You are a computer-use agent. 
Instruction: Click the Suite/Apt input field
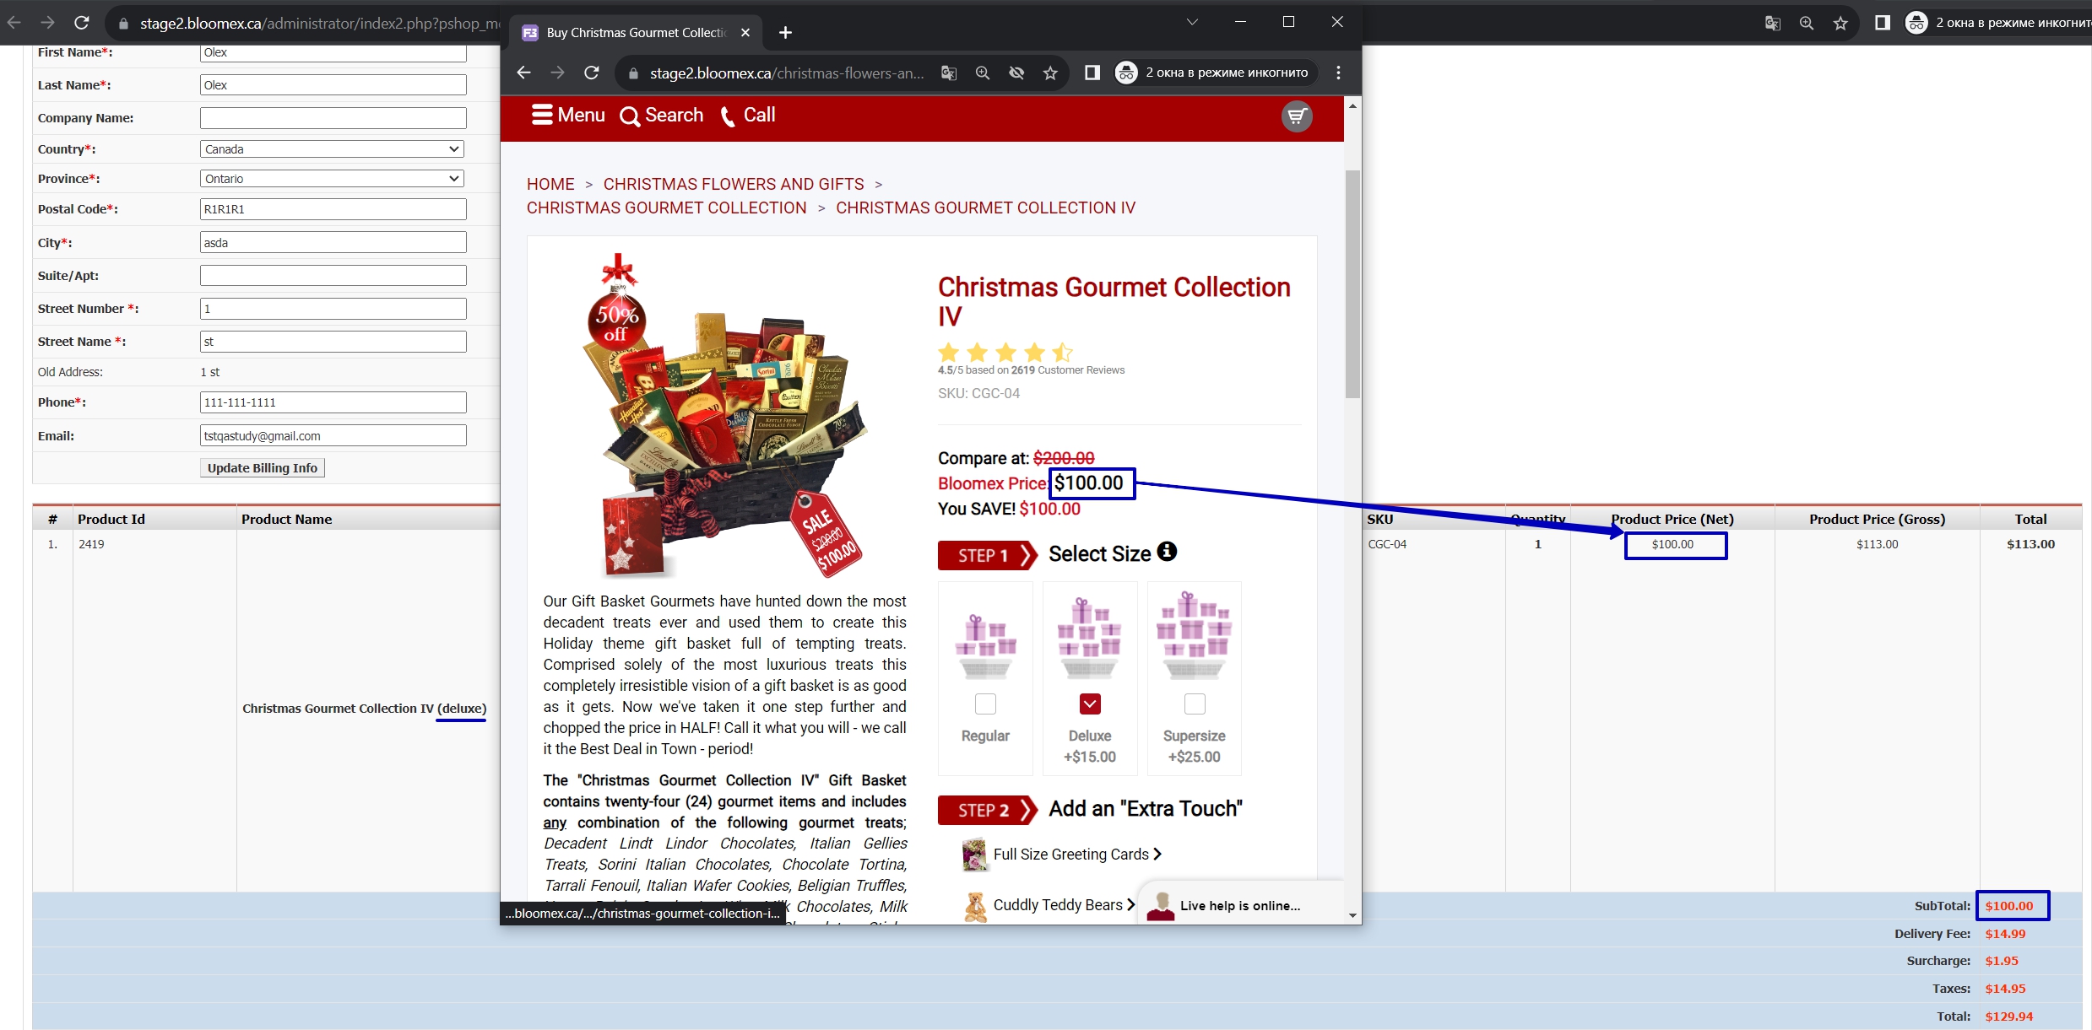pyautogui.click(x=333, y=276)
